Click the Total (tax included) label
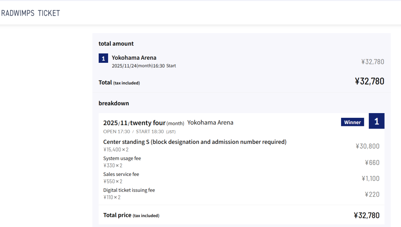Viewport: 401px width, 227px height. tap(119, 83)
